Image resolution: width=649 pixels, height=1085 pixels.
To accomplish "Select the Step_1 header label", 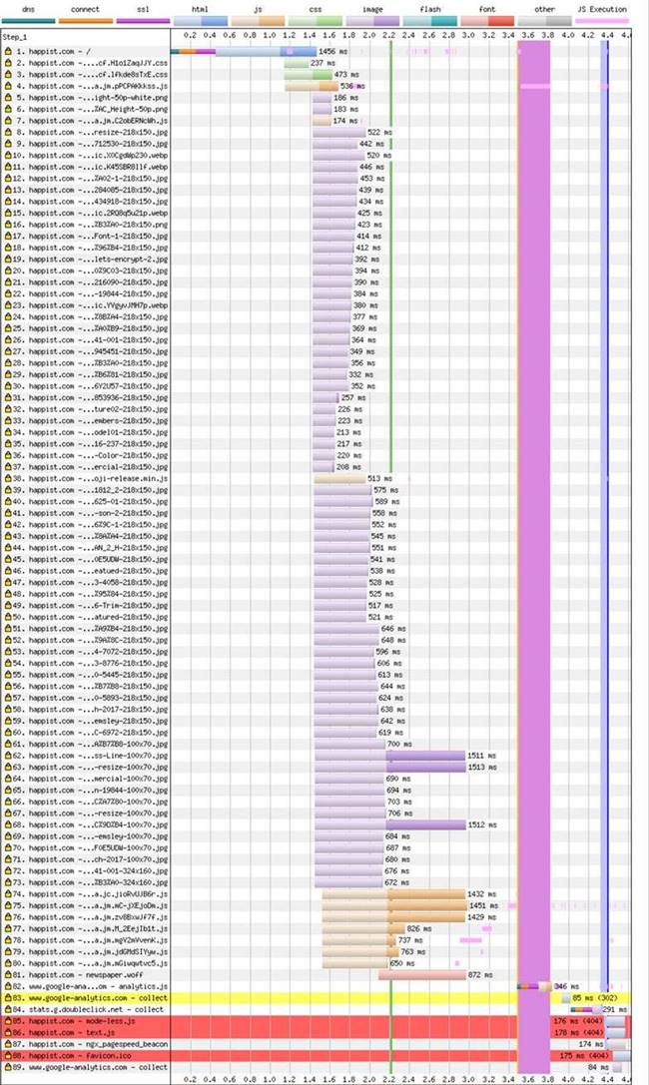I will [15, 37].
